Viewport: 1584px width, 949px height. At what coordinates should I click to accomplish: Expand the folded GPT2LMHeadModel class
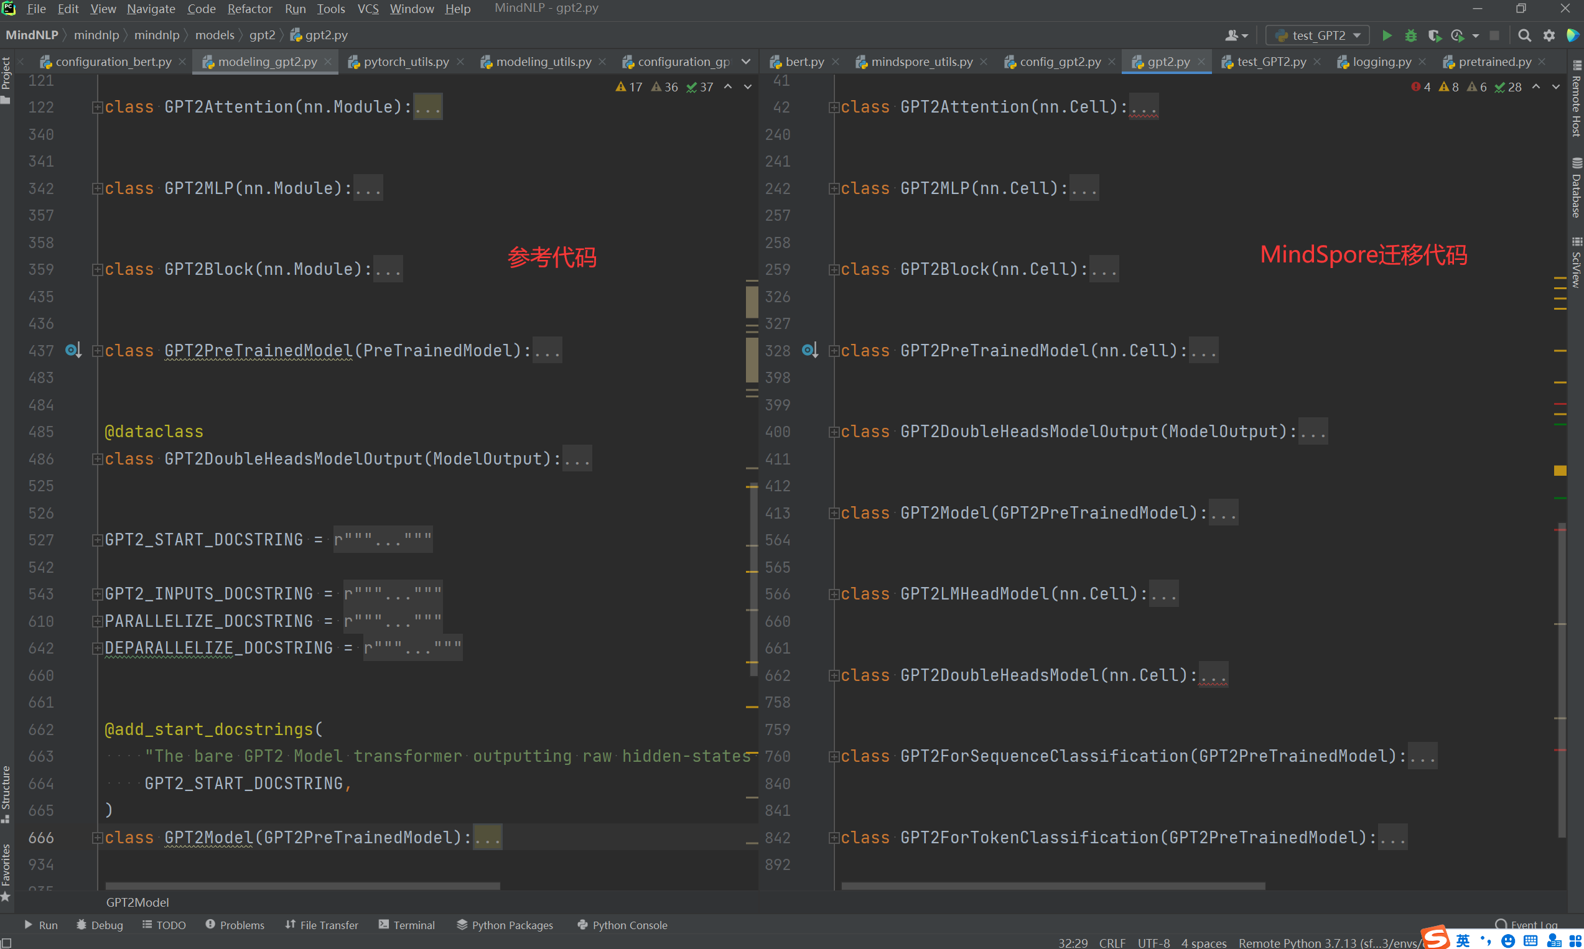pos(834,595)
